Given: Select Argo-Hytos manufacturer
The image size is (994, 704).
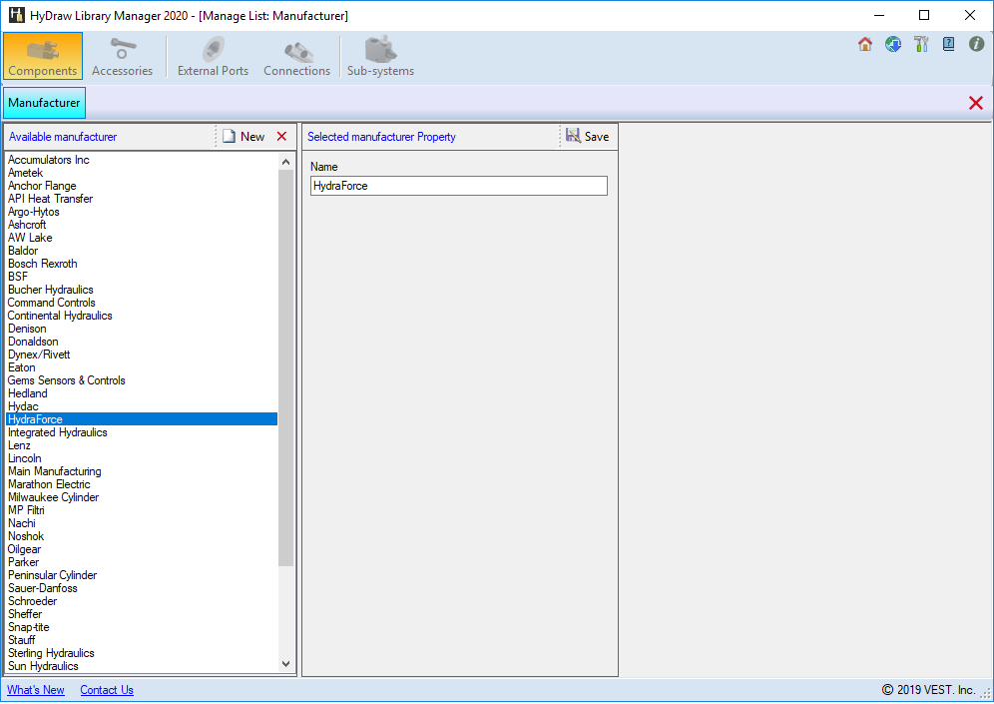Looking at the screenshot, I should 142,212.
